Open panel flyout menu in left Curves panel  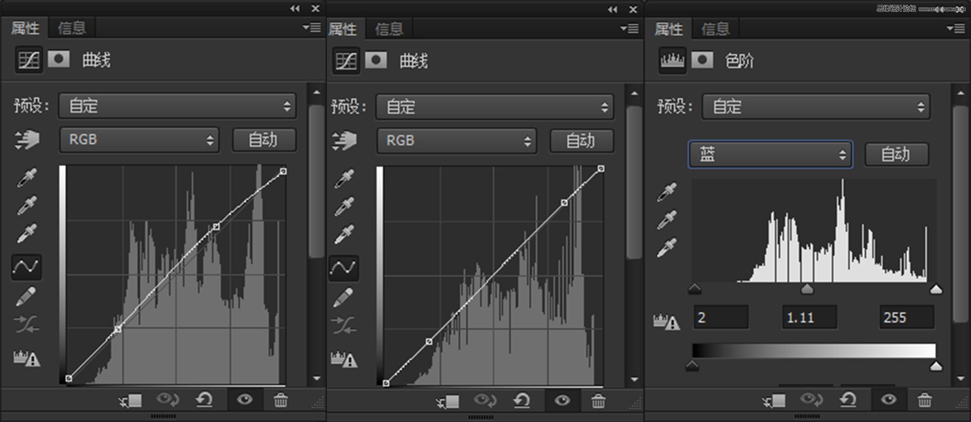pyautogui.click(x=311, y=27)
